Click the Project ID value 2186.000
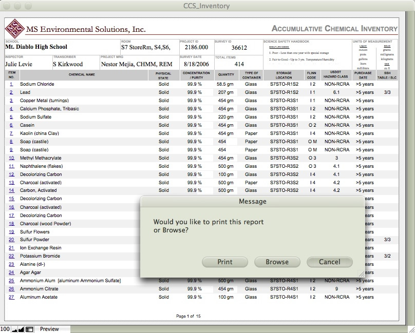The width and height of the screenshot is (415, 333). point(196,47)
